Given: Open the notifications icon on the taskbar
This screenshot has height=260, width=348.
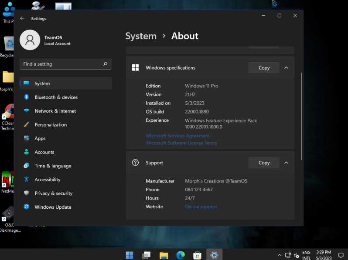Looking at the screenshot, I should pos(341,255).
